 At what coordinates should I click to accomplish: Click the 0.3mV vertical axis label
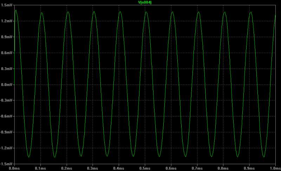(7, 69)
